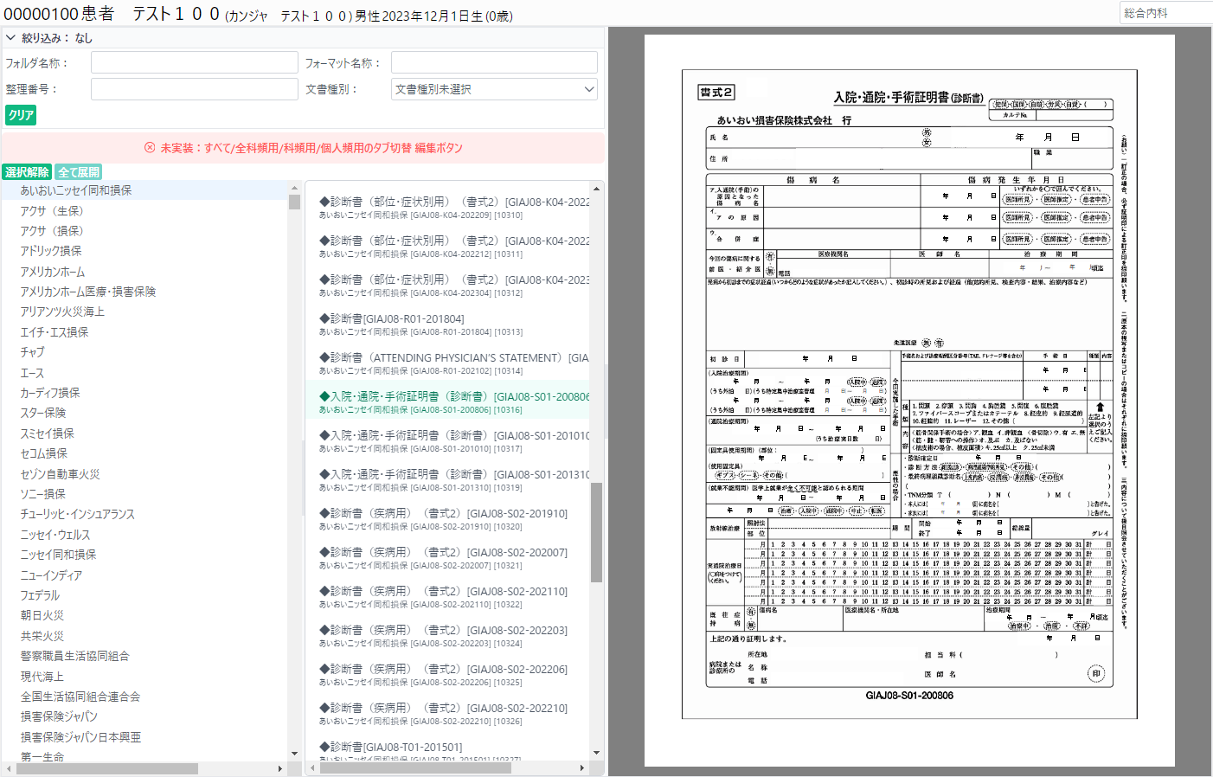The image size is (1213, 777).
Task: Select ゼン自動車火災 folder
Action: [x=145, y=474]
